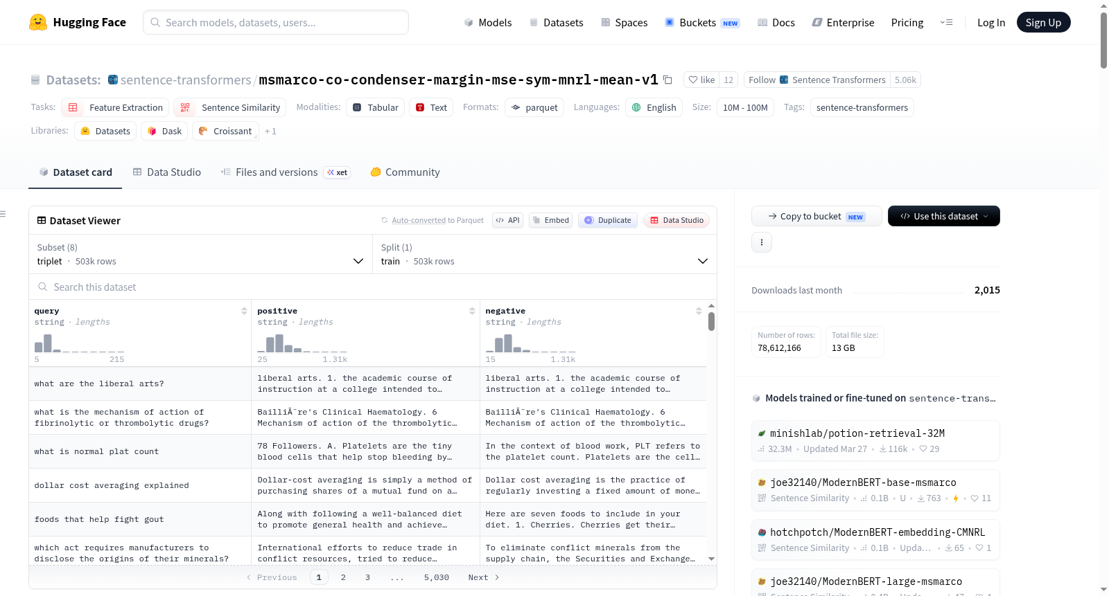This screenshot has width=1109, height=596.
Task: Open the Community tab
Action: [405, 172]
